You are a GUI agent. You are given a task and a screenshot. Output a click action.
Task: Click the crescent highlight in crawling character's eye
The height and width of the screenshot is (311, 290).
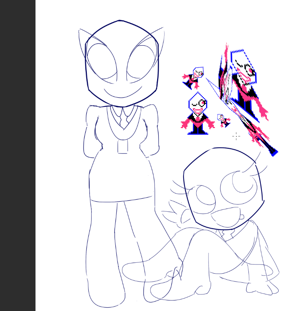(x=243, y=182)
